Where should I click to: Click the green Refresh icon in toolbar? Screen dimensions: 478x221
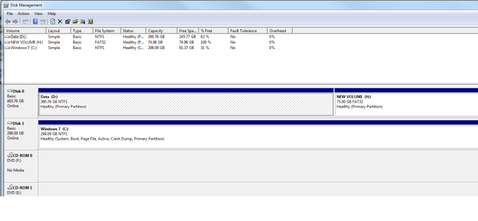(53, 22)
